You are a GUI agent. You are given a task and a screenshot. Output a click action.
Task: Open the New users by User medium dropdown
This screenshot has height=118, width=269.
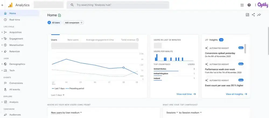click(67, 113)
